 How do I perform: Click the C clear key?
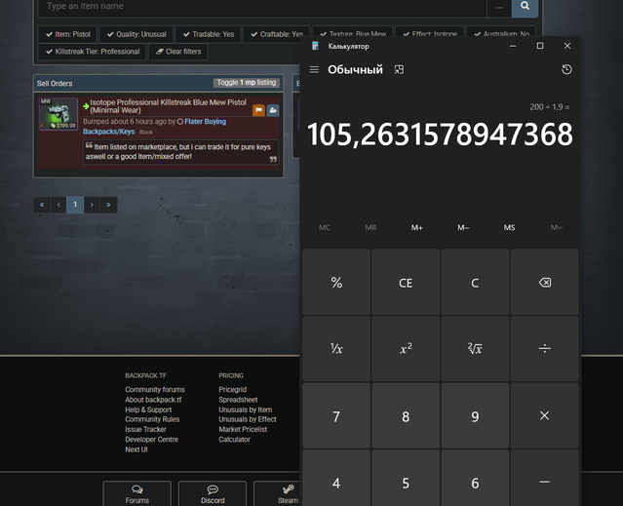click(475, 283)
